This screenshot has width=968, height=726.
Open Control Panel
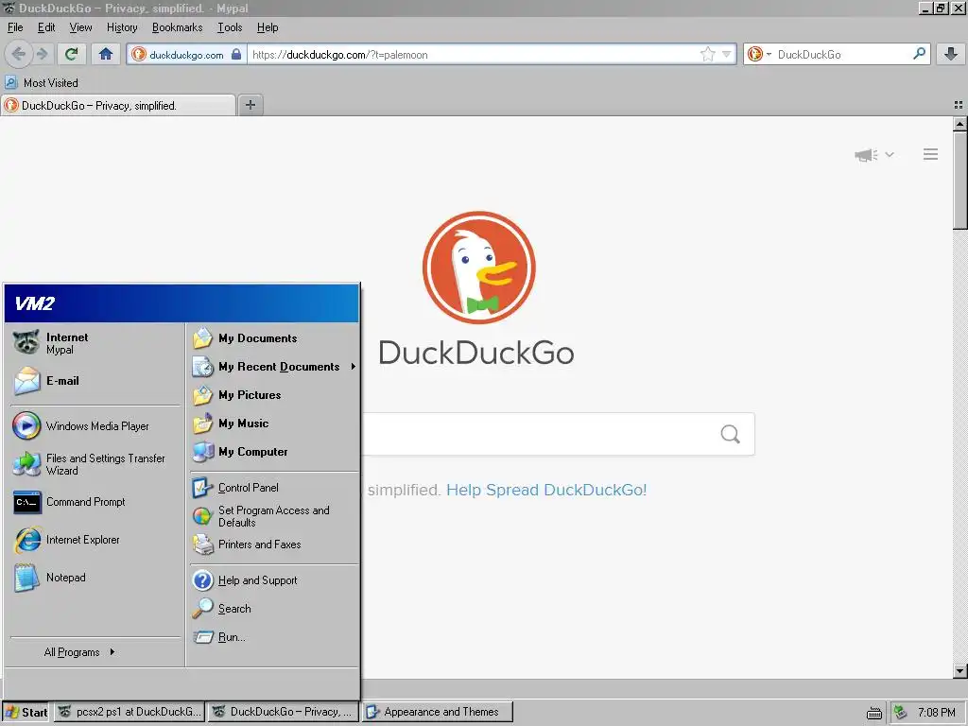[x=274, y=488]
